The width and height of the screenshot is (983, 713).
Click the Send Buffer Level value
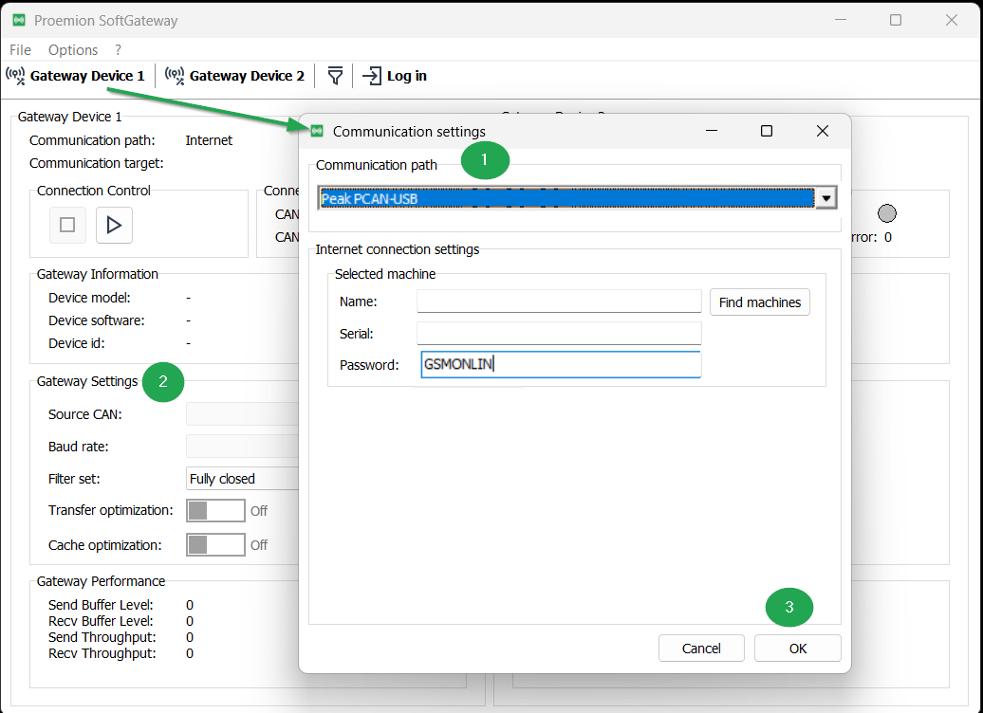[x=188, y=604]
